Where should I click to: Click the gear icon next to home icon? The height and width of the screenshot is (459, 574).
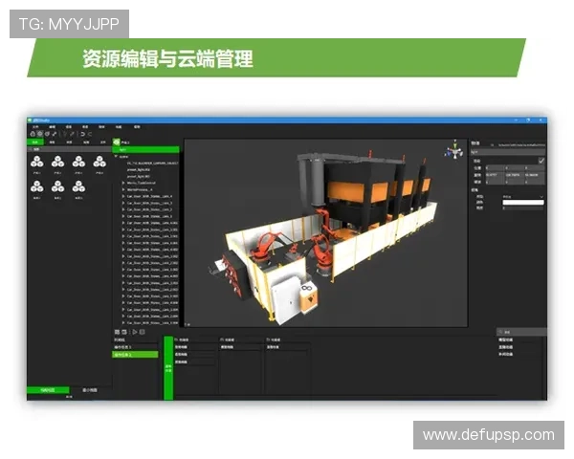pyautogui.click(x=40, y=134)
